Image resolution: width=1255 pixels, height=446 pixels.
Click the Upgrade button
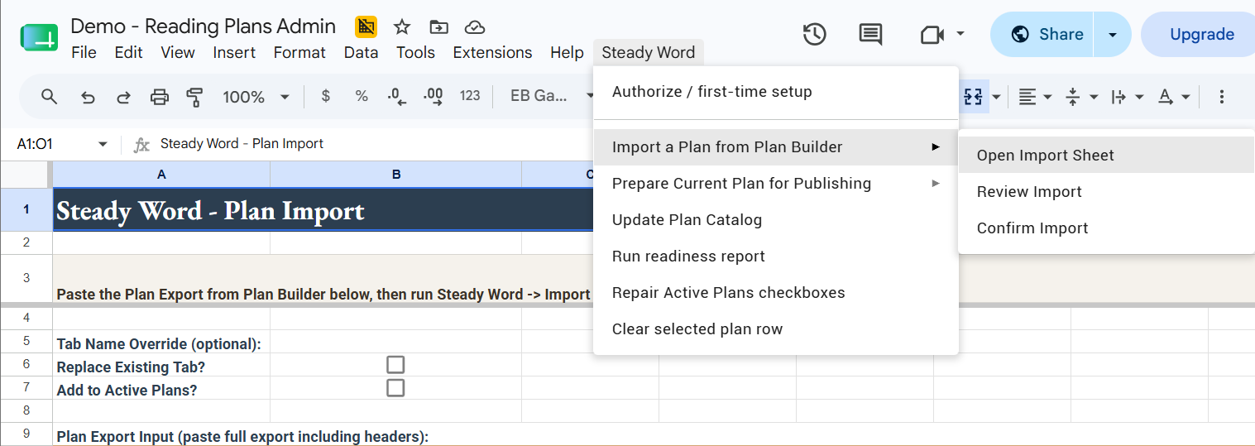click(x=1201, y=35)
